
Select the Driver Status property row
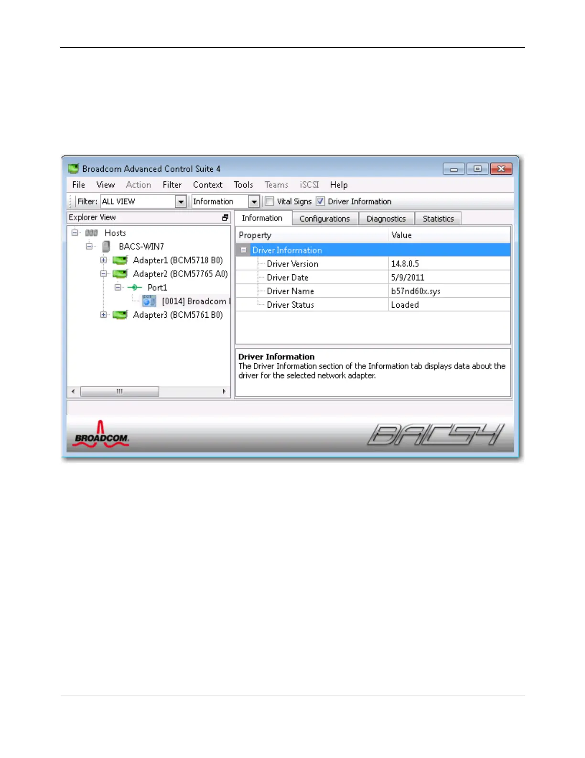pos(373,305)
